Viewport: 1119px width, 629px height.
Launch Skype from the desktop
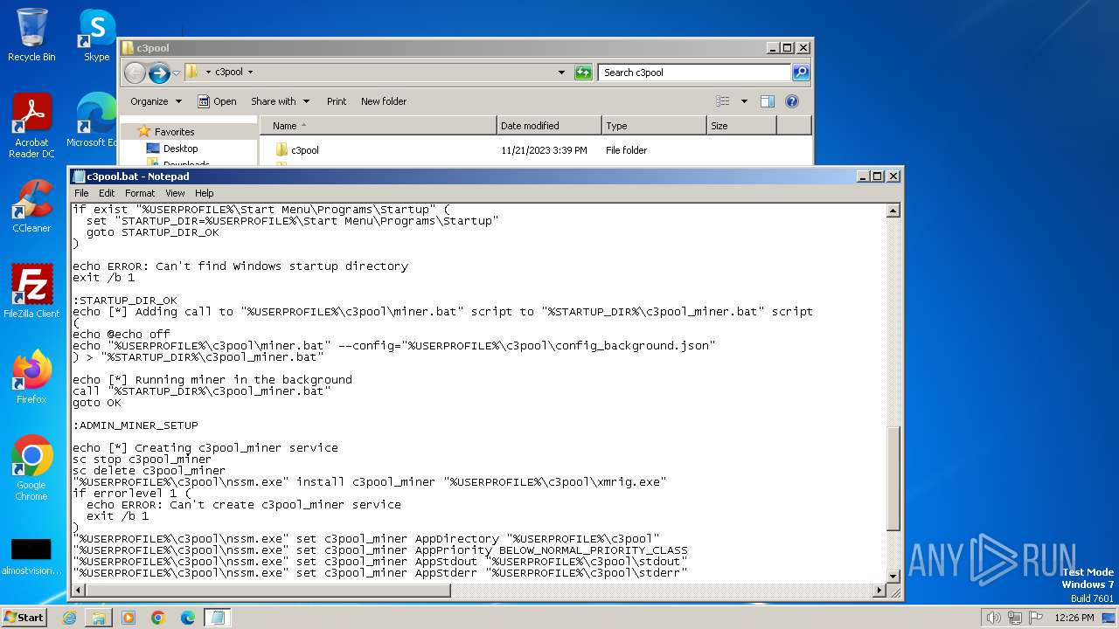(96, 35)
